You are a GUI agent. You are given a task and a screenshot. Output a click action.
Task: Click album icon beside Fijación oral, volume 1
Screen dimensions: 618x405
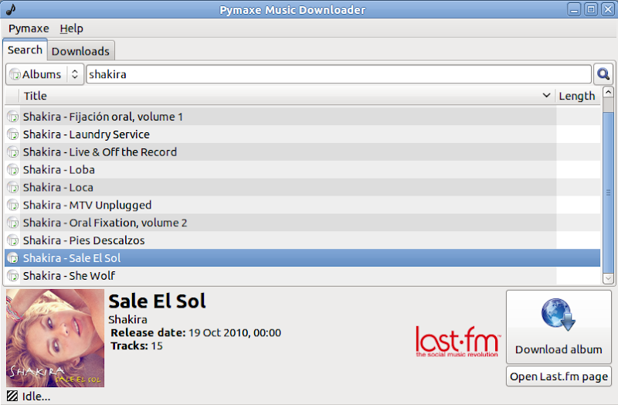tap(13, 117)
